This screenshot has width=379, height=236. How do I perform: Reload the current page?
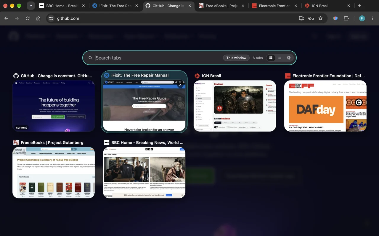click(28, 18)
